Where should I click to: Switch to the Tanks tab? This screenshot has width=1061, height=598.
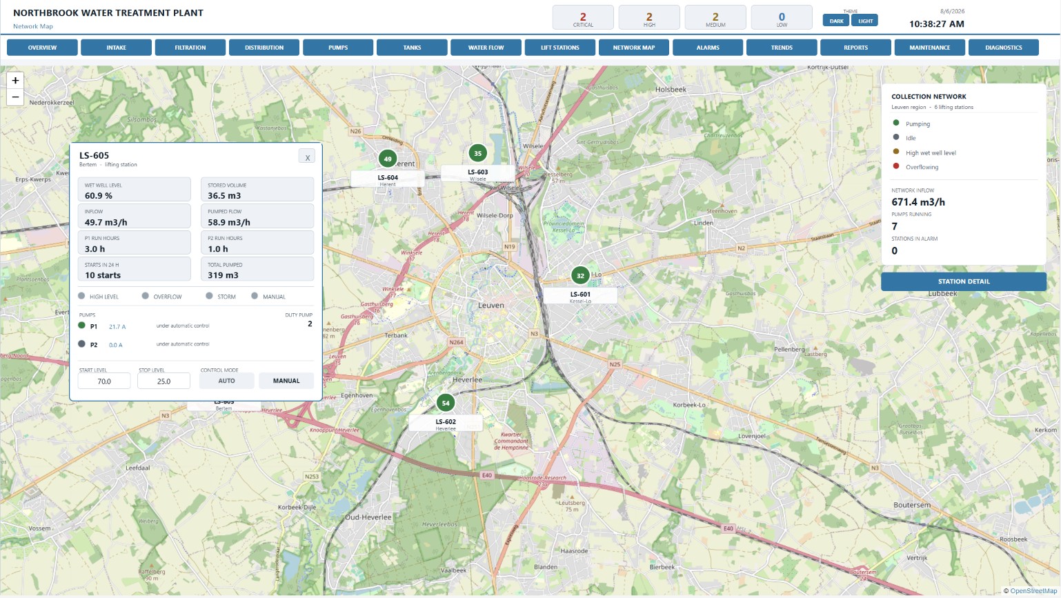click(x=412, y=48)
